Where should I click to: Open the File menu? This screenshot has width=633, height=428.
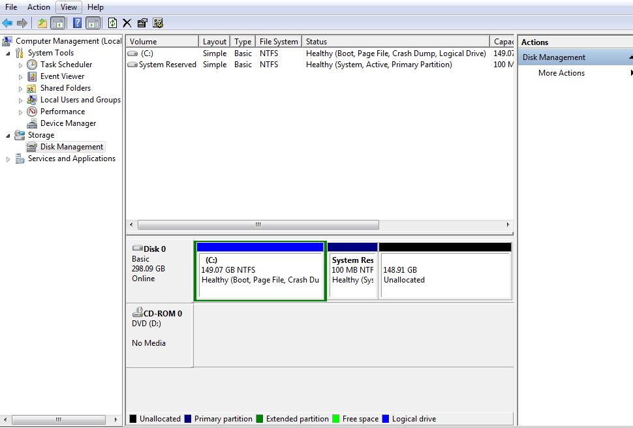coord(11,7)
